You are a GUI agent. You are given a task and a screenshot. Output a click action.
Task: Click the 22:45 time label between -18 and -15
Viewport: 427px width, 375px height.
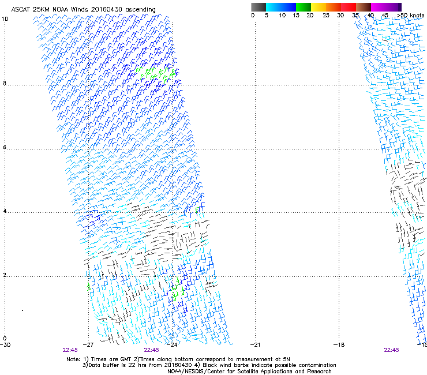391,350
